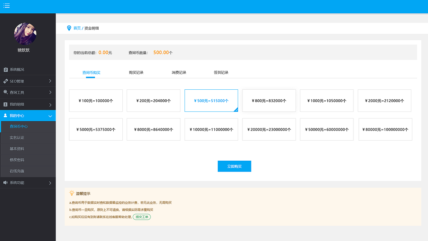Pick the ¥80000元=100000000个 package
Screen dimensions: 428x241
pyautogui.click(x=385, y=129)
